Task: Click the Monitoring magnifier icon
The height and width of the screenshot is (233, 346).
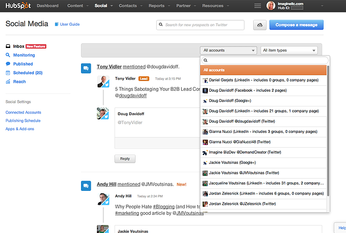Action: point(8,55)
